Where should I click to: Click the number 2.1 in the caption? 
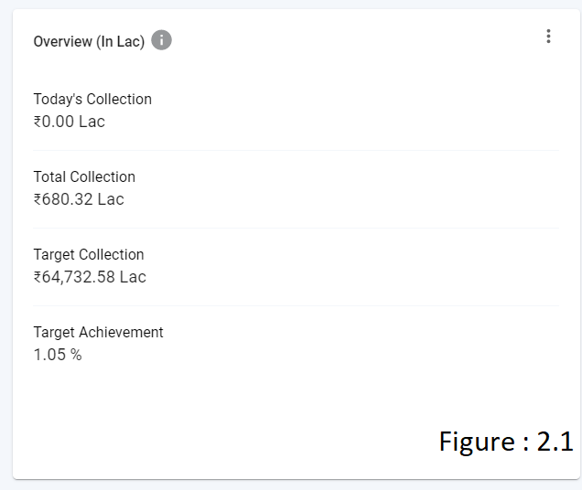(555, 442)
